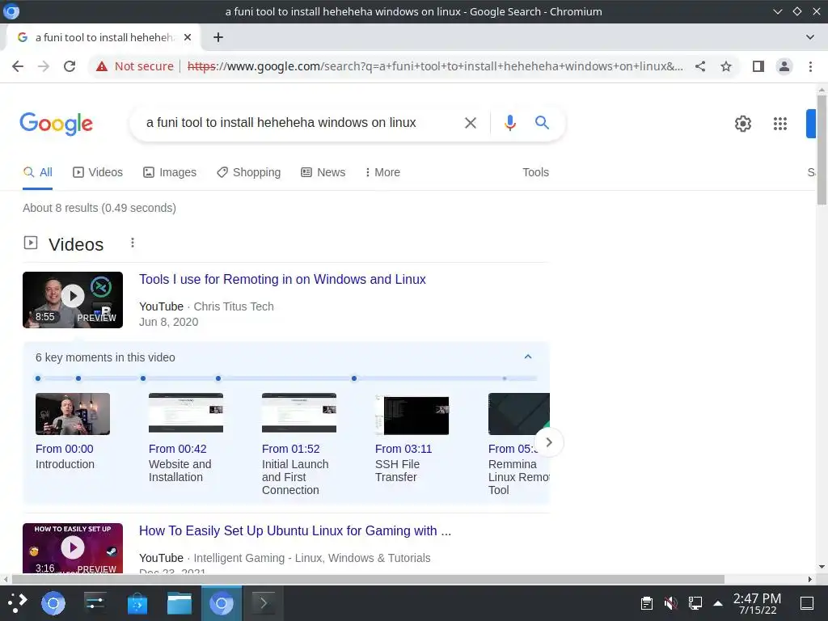Viewport: 828px width, 621px height.
Task: Click the Not secure warning icon
Action: coord(101,66)
